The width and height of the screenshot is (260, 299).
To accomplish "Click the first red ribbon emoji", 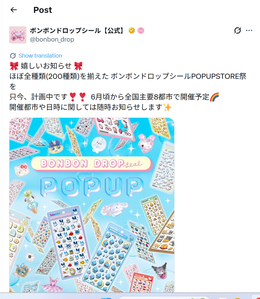I will (x=14, y=66).
